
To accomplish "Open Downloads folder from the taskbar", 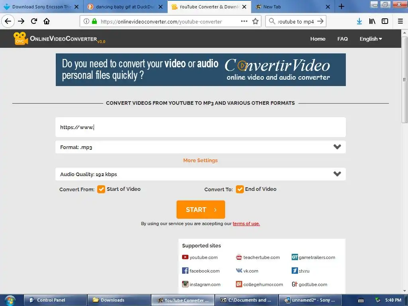I will 119,300.
